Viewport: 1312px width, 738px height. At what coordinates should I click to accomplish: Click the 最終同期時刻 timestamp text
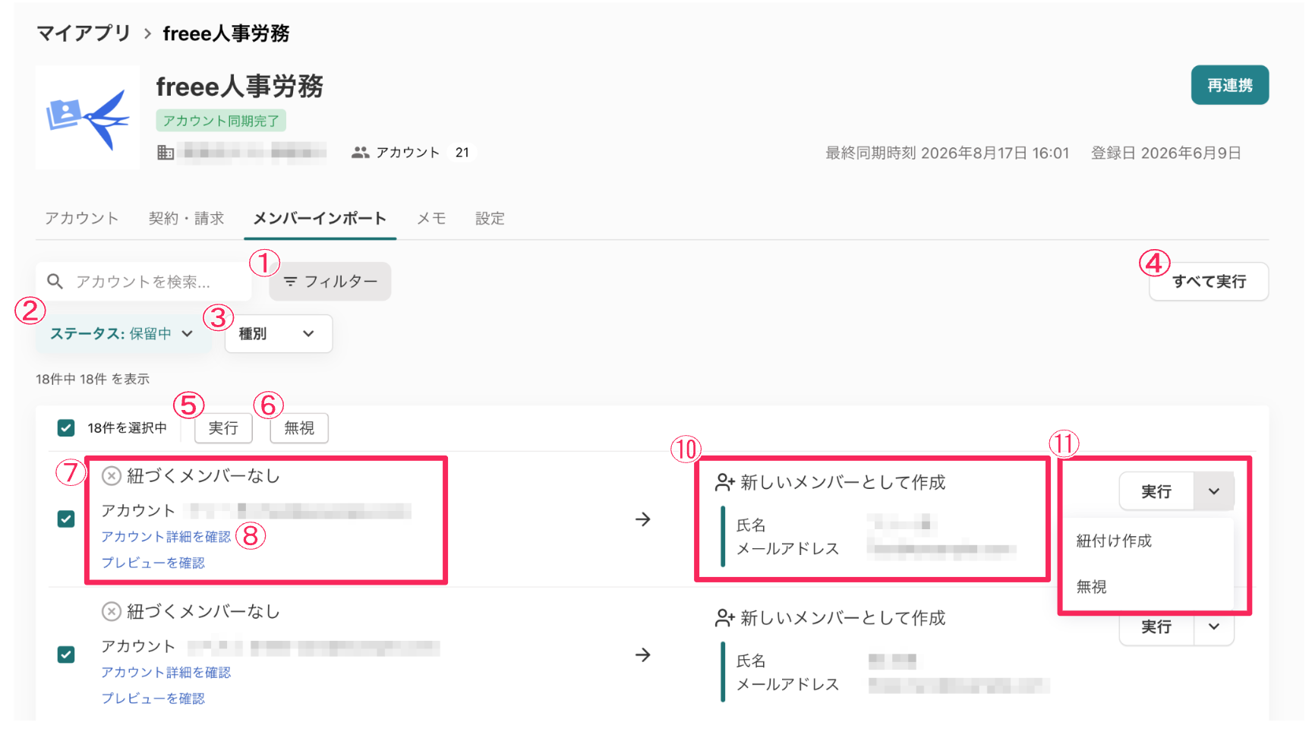click(948, 153)
